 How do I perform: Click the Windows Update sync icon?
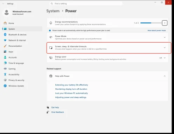click(x=5, y=86)
